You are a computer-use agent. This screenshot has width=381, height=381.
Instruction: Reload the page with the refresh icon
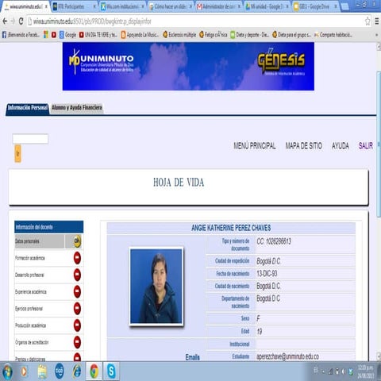[21, 21]
